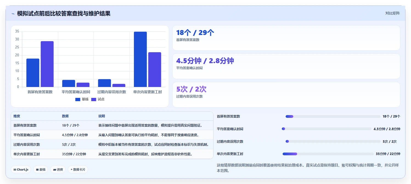Click table value 5次 / 2次

point(69,145)
